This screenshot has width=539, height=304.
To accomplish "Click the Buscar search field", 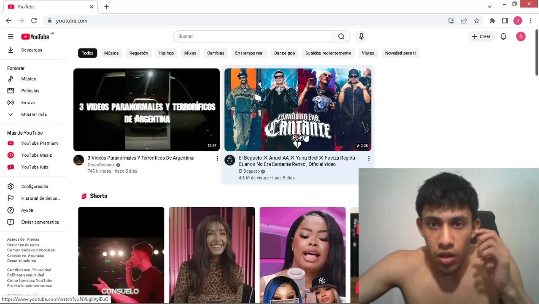I will [x=253, y=36].
